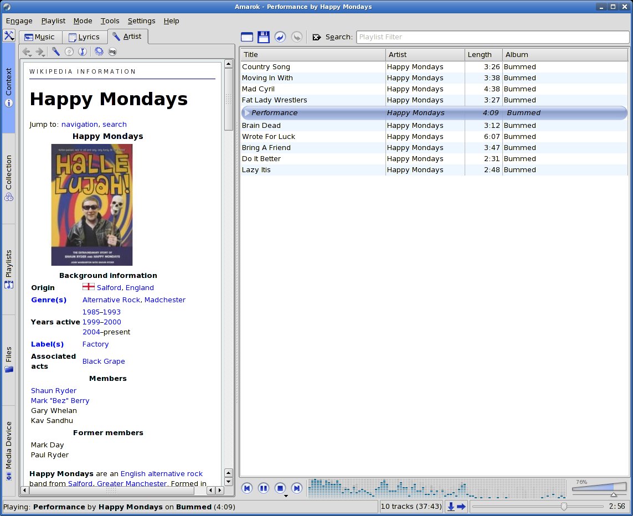The height and width of the screenshot is (516, 633).
Task: Sort playlist by the Length column
Action: pyautogui.click(x=483, y=54)
